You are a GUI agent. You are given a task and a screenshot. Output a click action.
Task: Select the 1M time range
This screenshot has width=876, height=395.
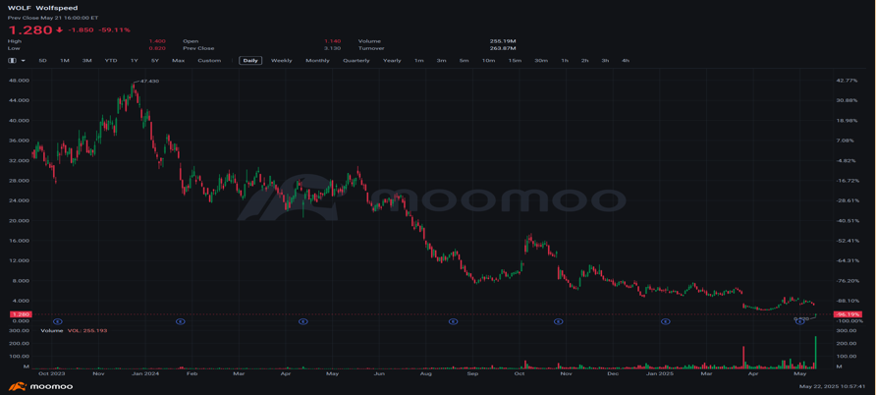coord(64,60)
